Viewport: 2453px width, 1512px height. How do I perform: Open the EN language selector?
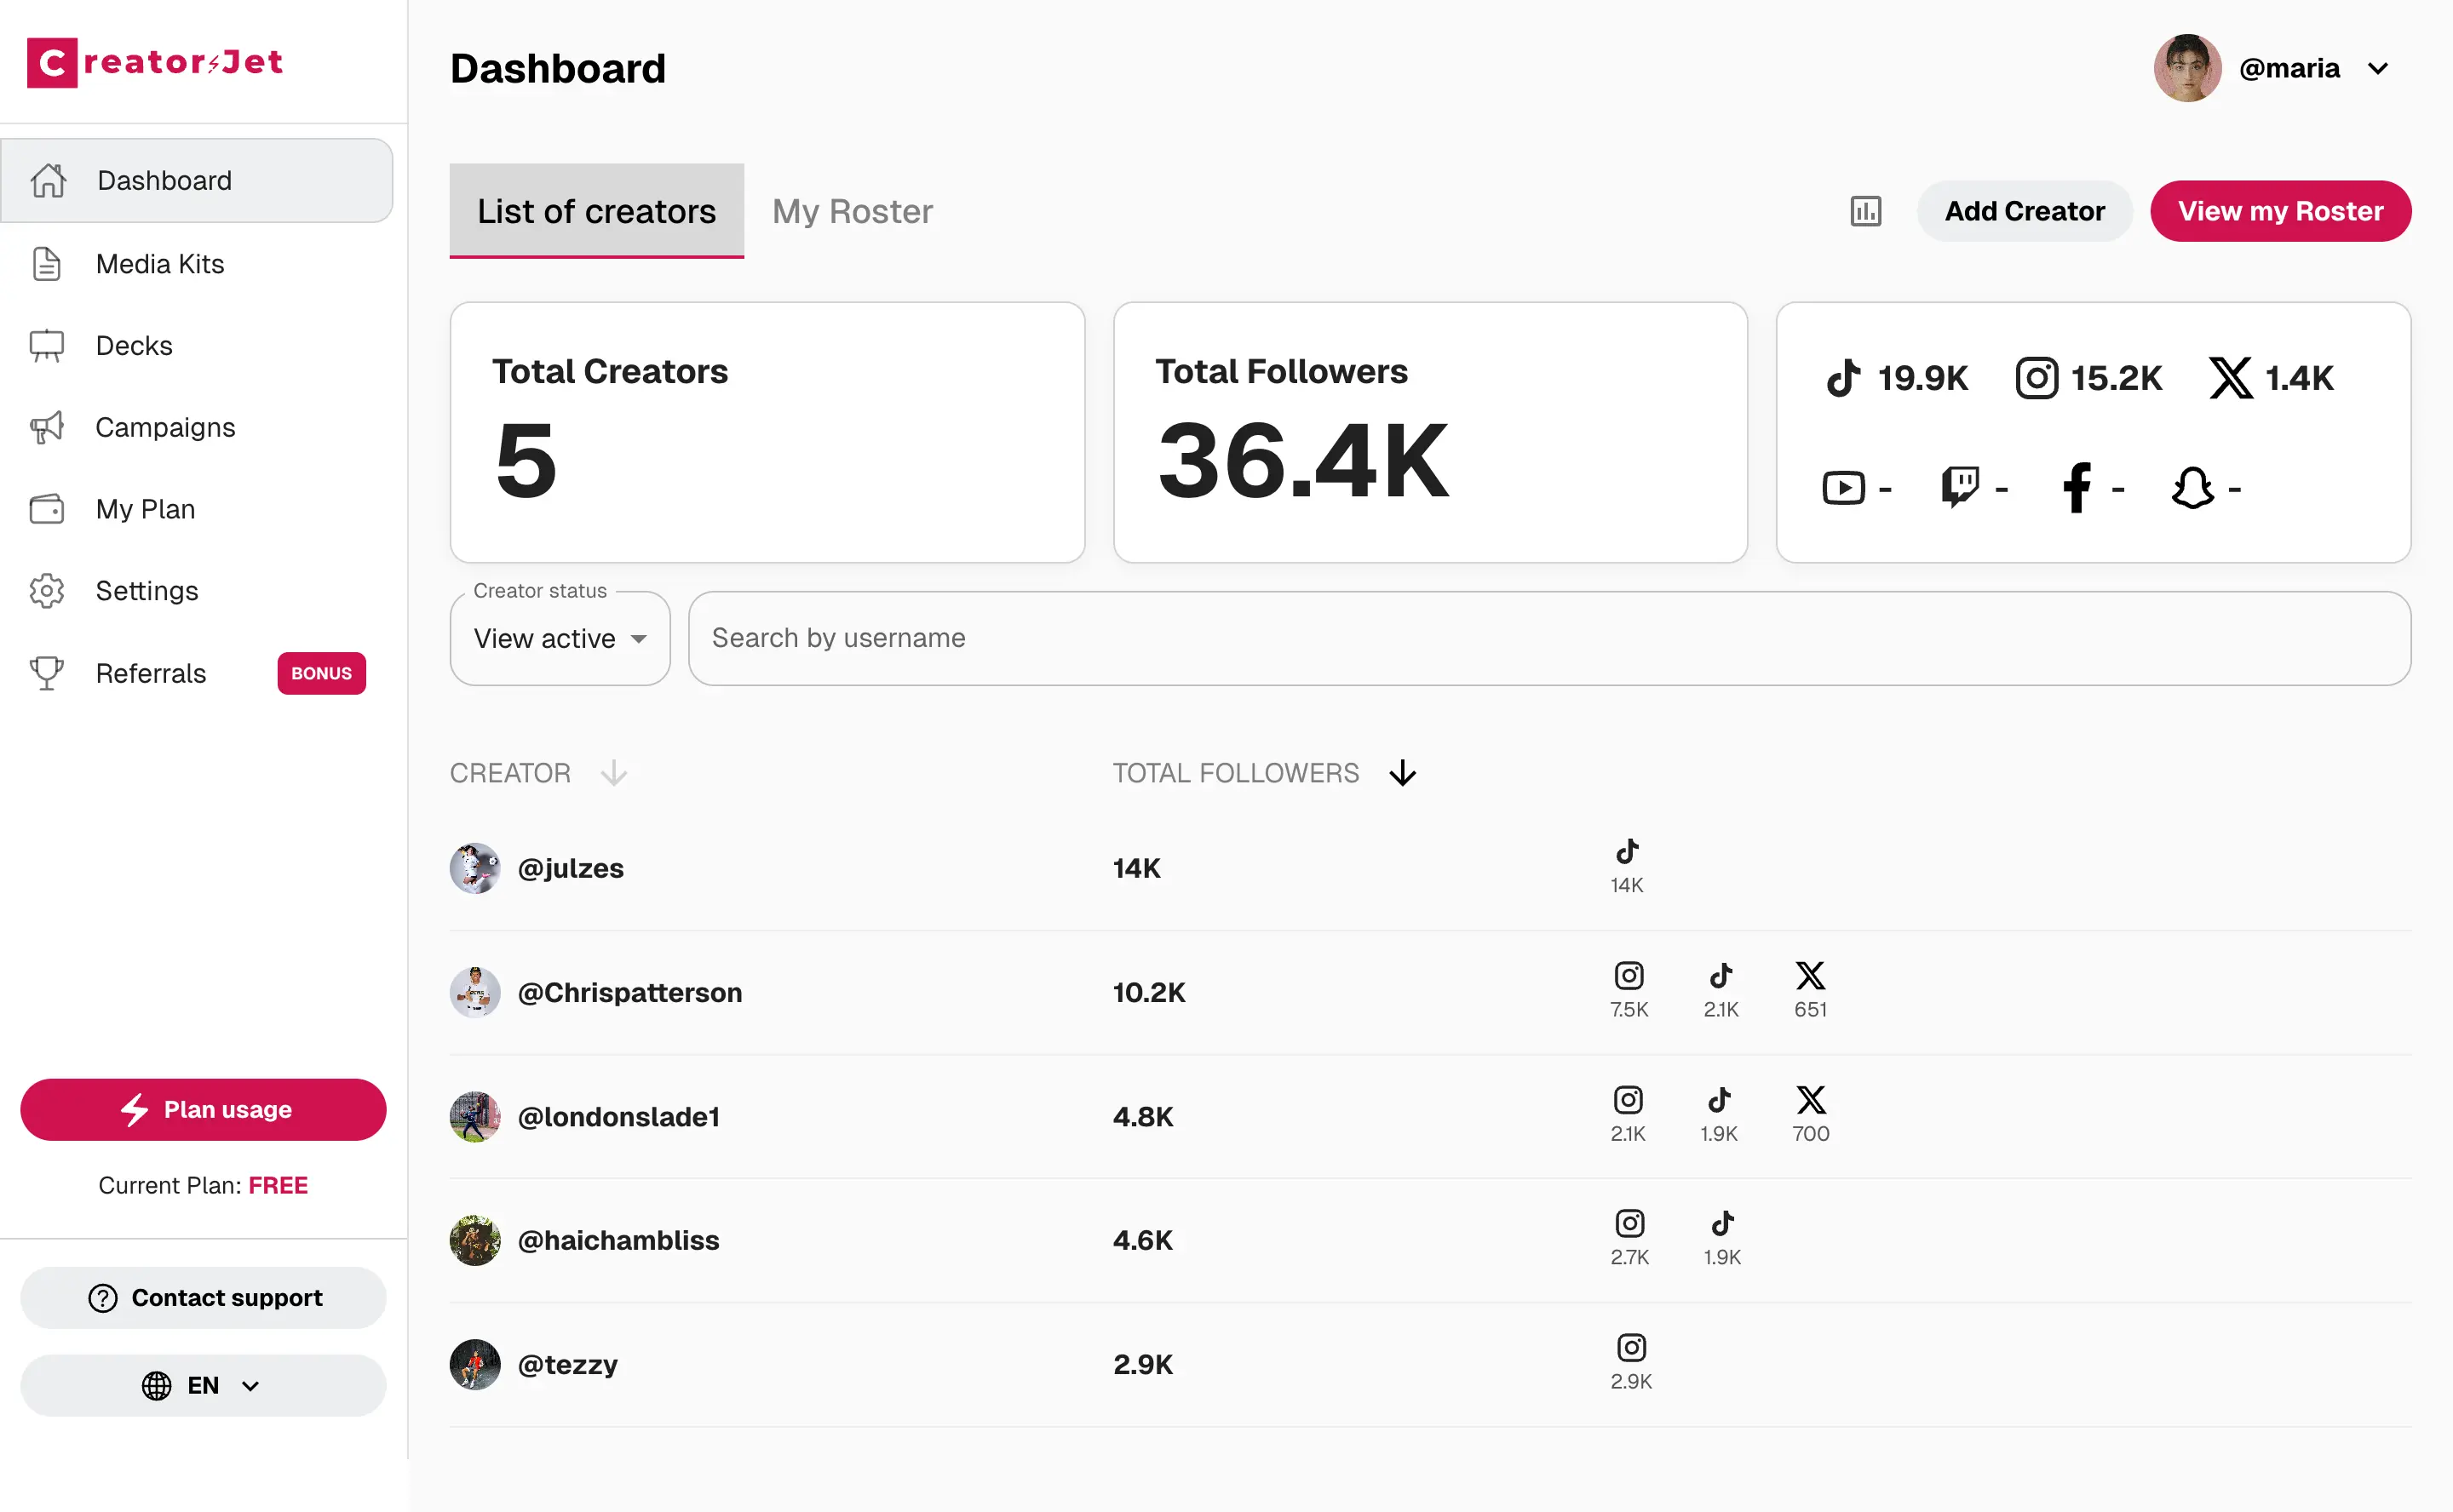(x=202, y=1385)
